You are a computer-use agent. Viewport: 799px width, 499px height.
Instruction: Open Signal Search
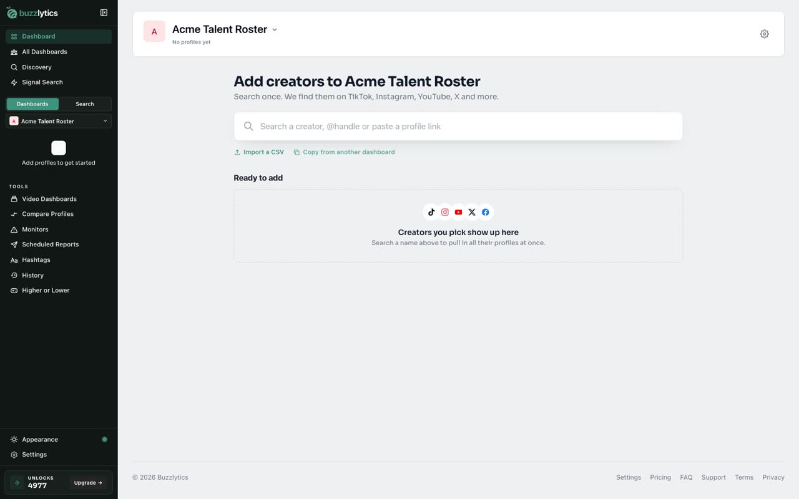59,82
